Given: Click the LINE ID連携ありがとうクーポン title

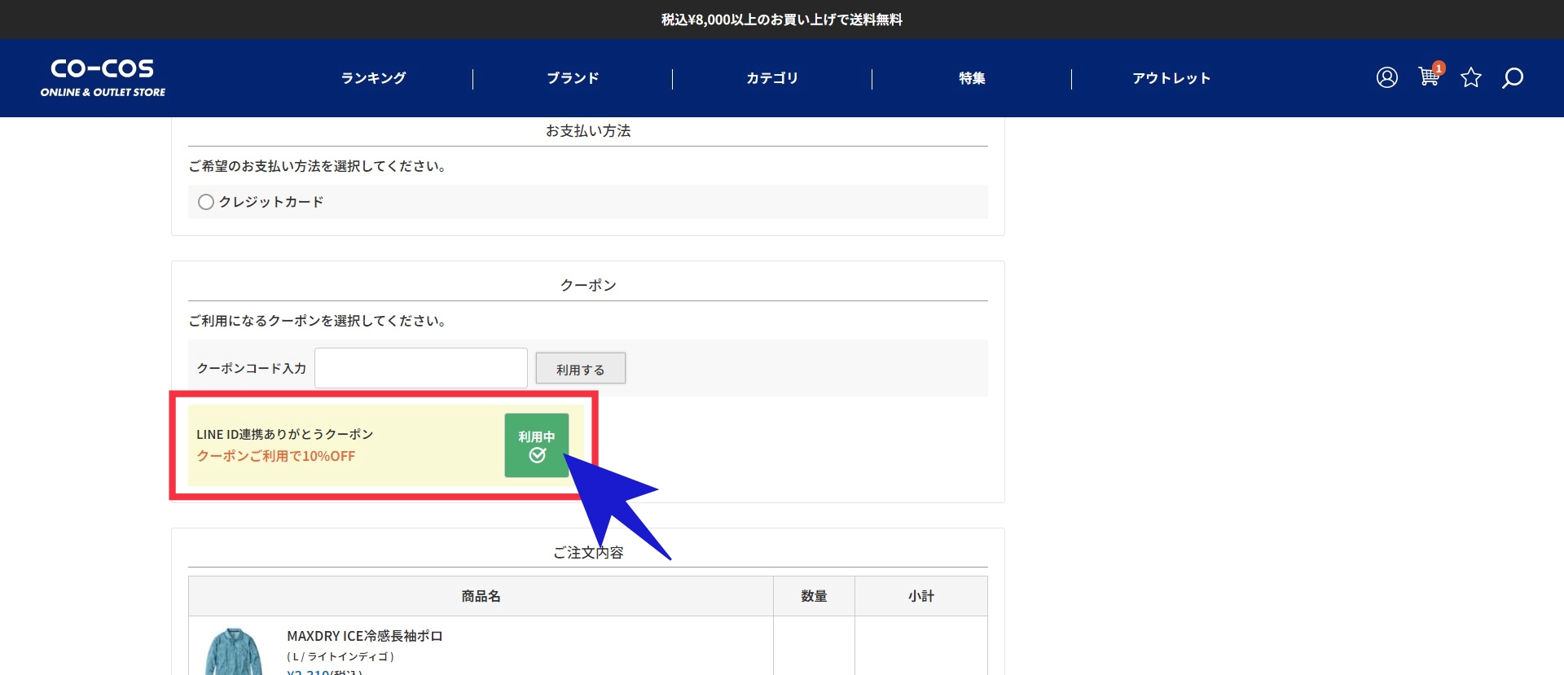Looking at the screenshot, I should click(x=284, y=434).
